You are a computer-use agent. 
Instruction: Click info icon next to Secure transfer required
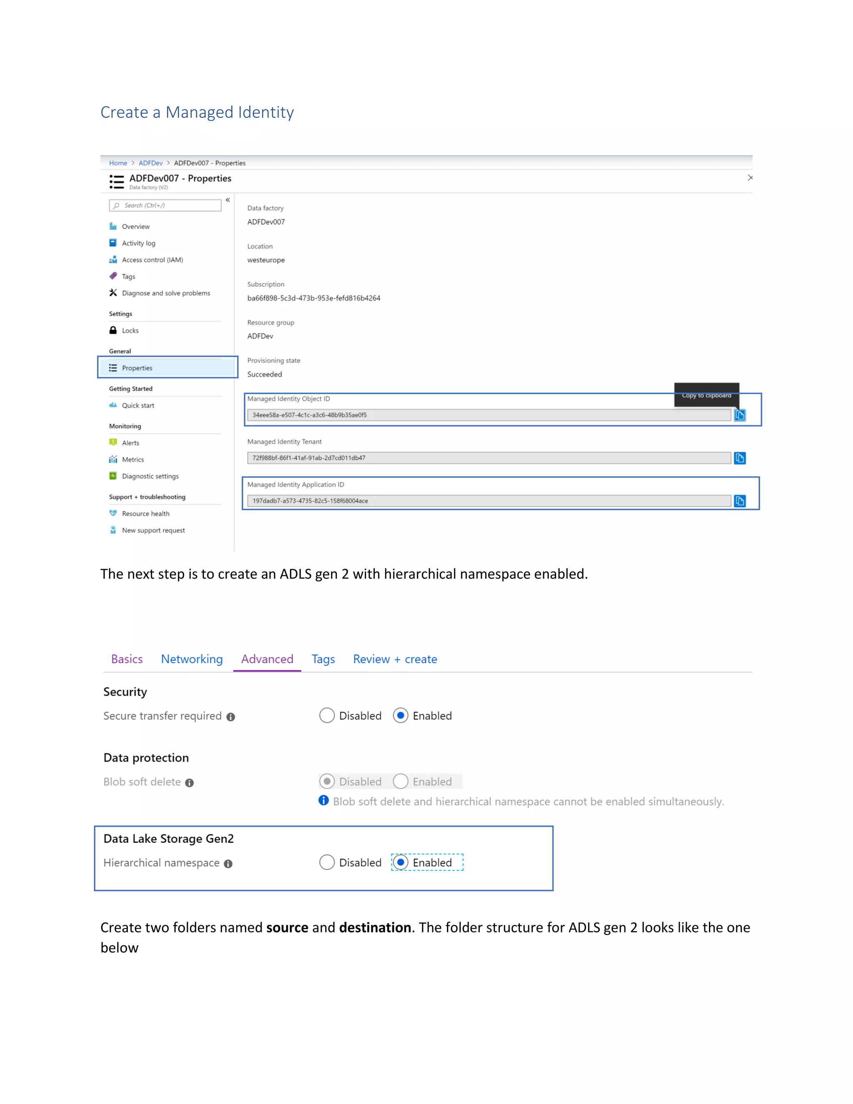[231, 717]
